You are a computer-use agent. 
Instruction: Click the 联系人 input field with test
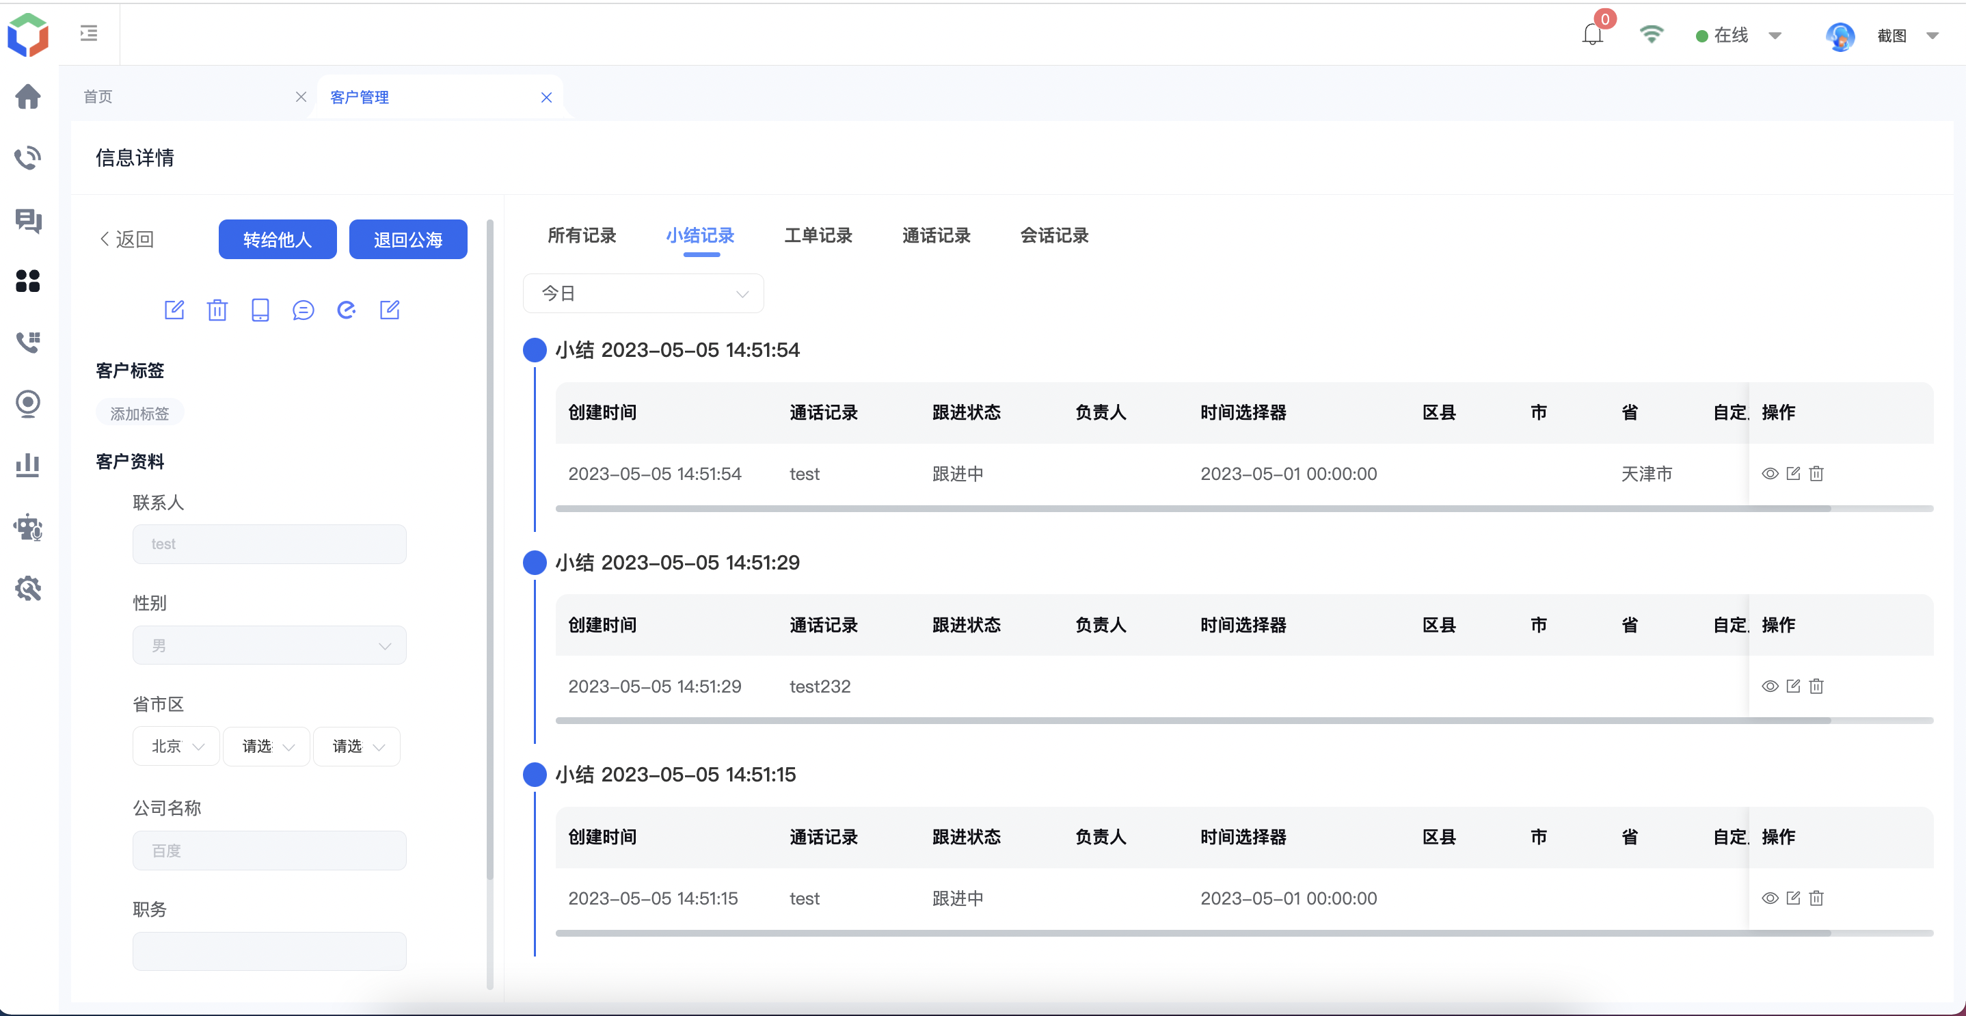click(269, 544)
